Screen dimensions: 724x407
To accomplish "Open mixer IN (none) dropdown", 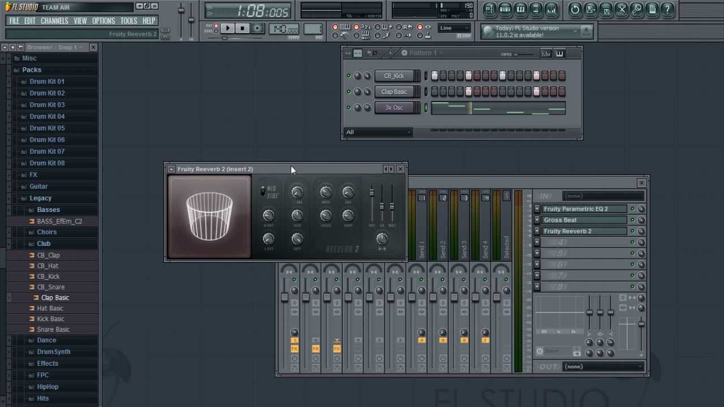I will (604, 196).
